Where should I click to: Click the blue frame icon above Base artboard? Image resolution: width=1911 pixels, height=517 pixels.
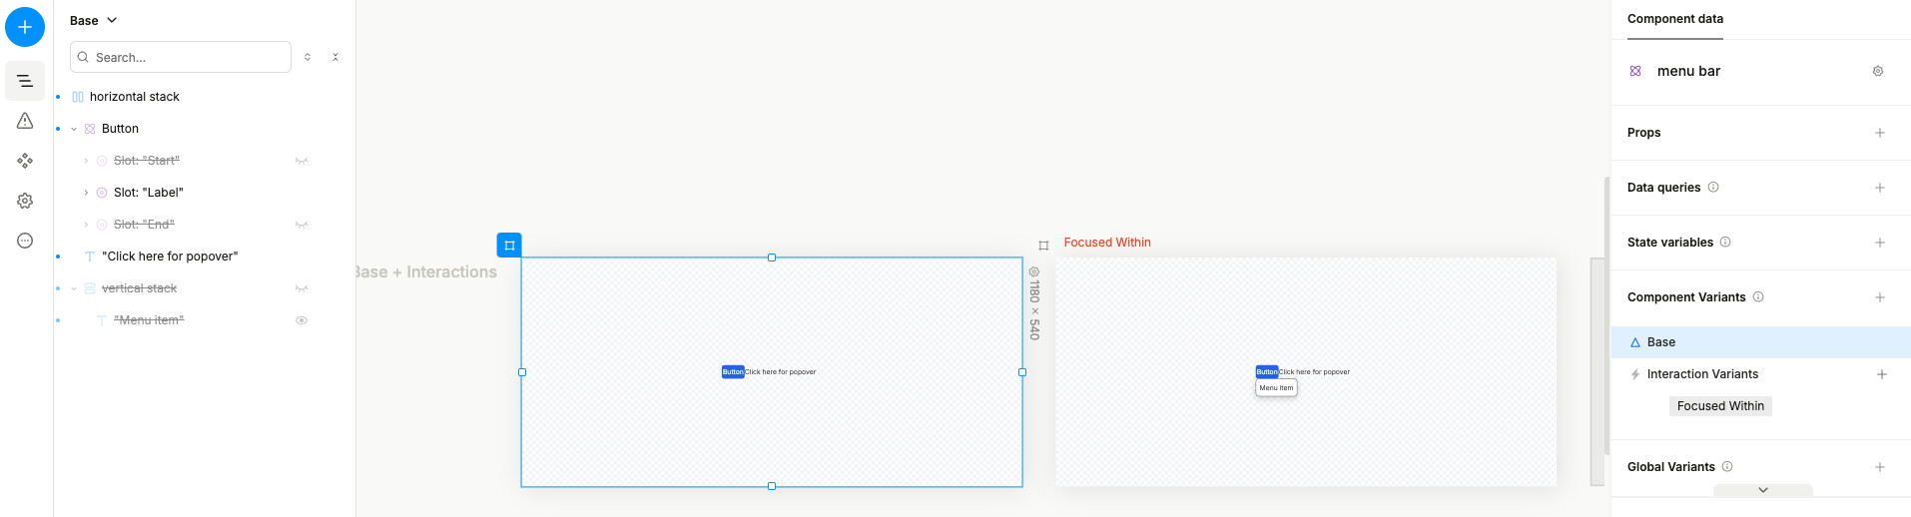point(509,245)
